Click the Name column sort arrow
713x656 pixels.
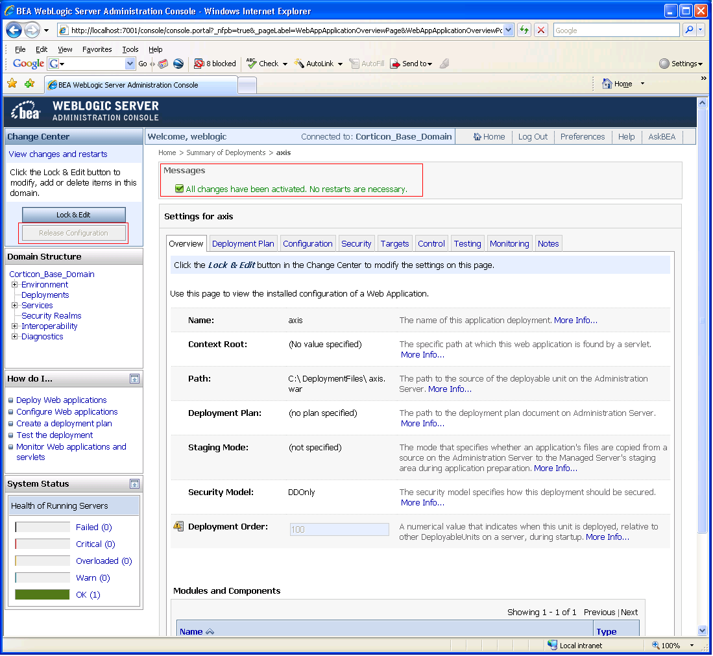(x=210, y=632)
